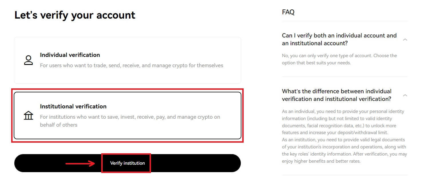The width and height of the screenshot is (427, 185).
Task: Collapse the FAQ about verification differences
Action: click(405, 95)
